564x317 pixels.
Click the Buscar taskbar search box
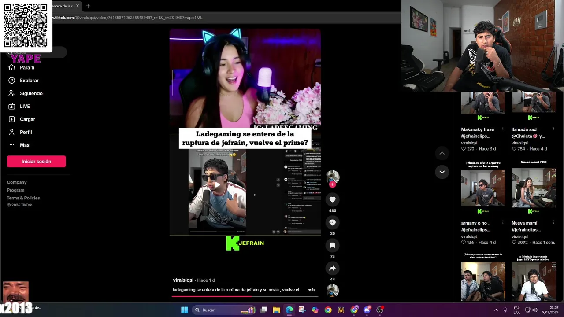[x=225, y=310]
